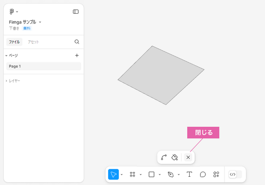Image resolution: width=265 pixels, height=185 pixels.
Task: Select the Comment tool
Action: (203, 174)
